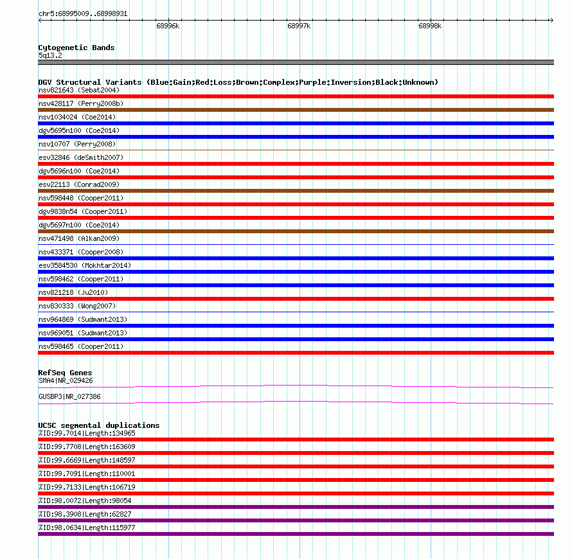Select the nsv821218 (Ju2010) label
This screenshot has width=572, height=559.
(73, 292)
